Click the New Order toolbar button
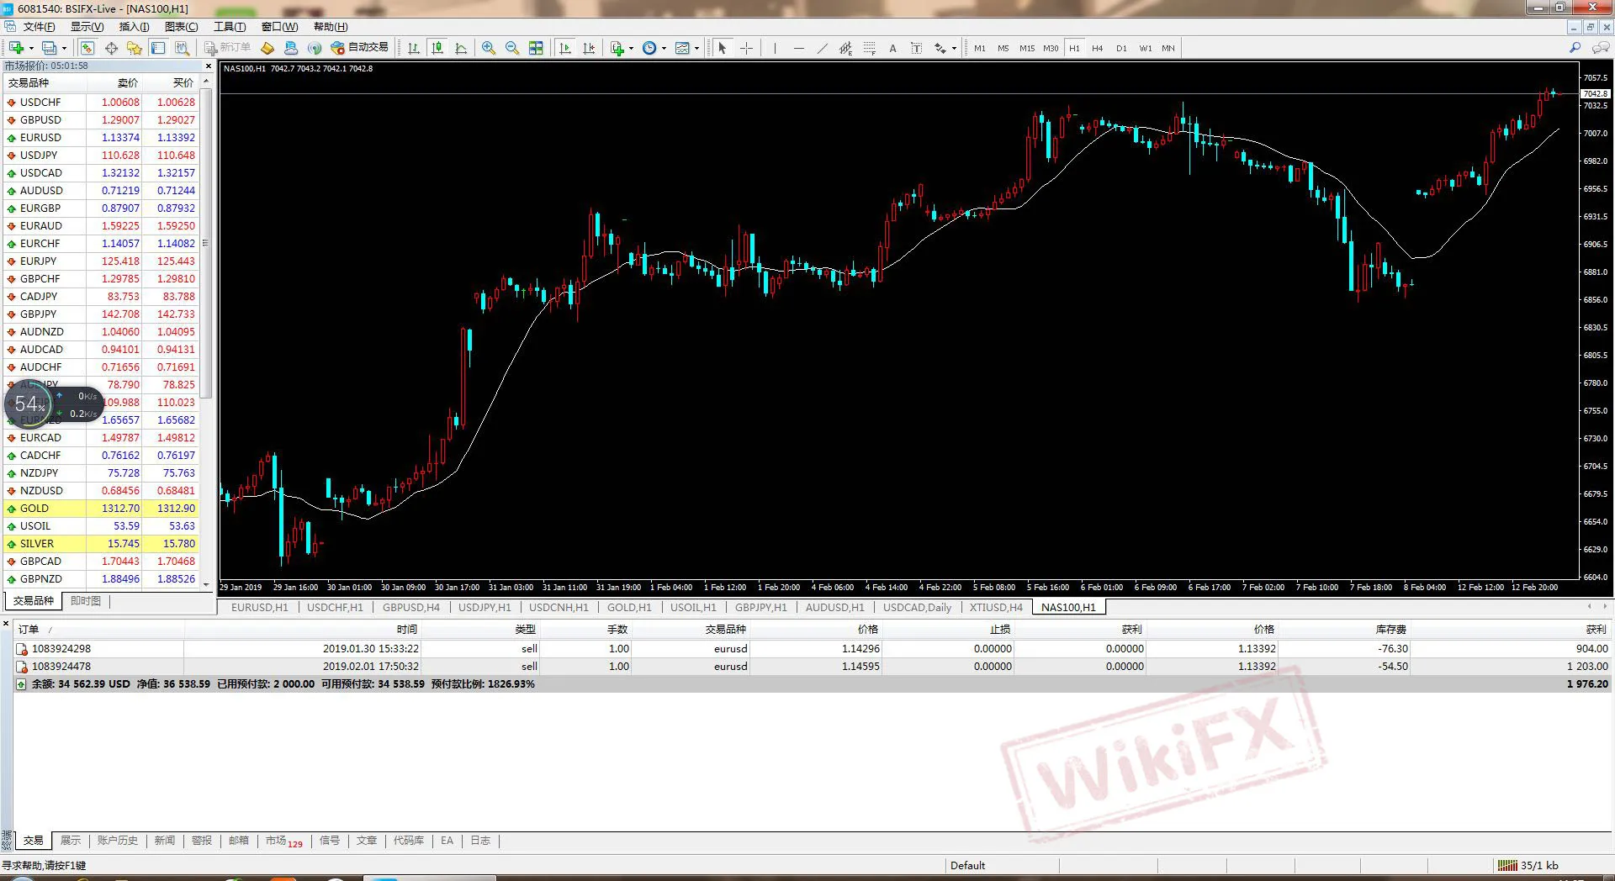The height and width of the screenshot is (881, 1615). (228, 48)
